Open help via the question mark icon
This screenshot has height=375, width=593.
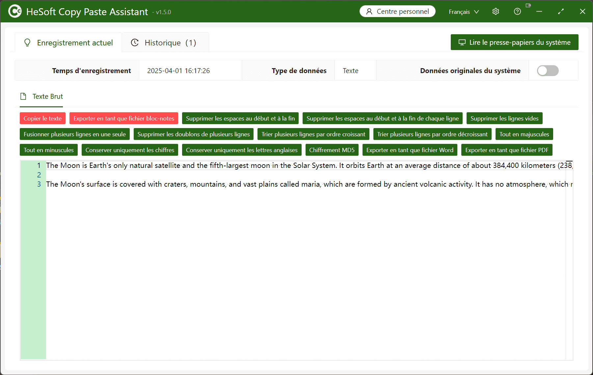517,12
